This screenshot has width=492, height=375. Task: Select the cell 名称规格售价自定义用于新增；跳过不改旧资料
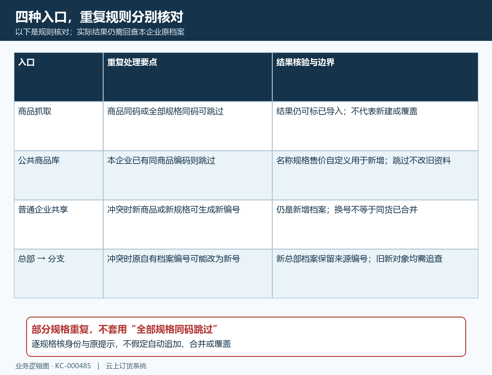[x=375, y=176]
